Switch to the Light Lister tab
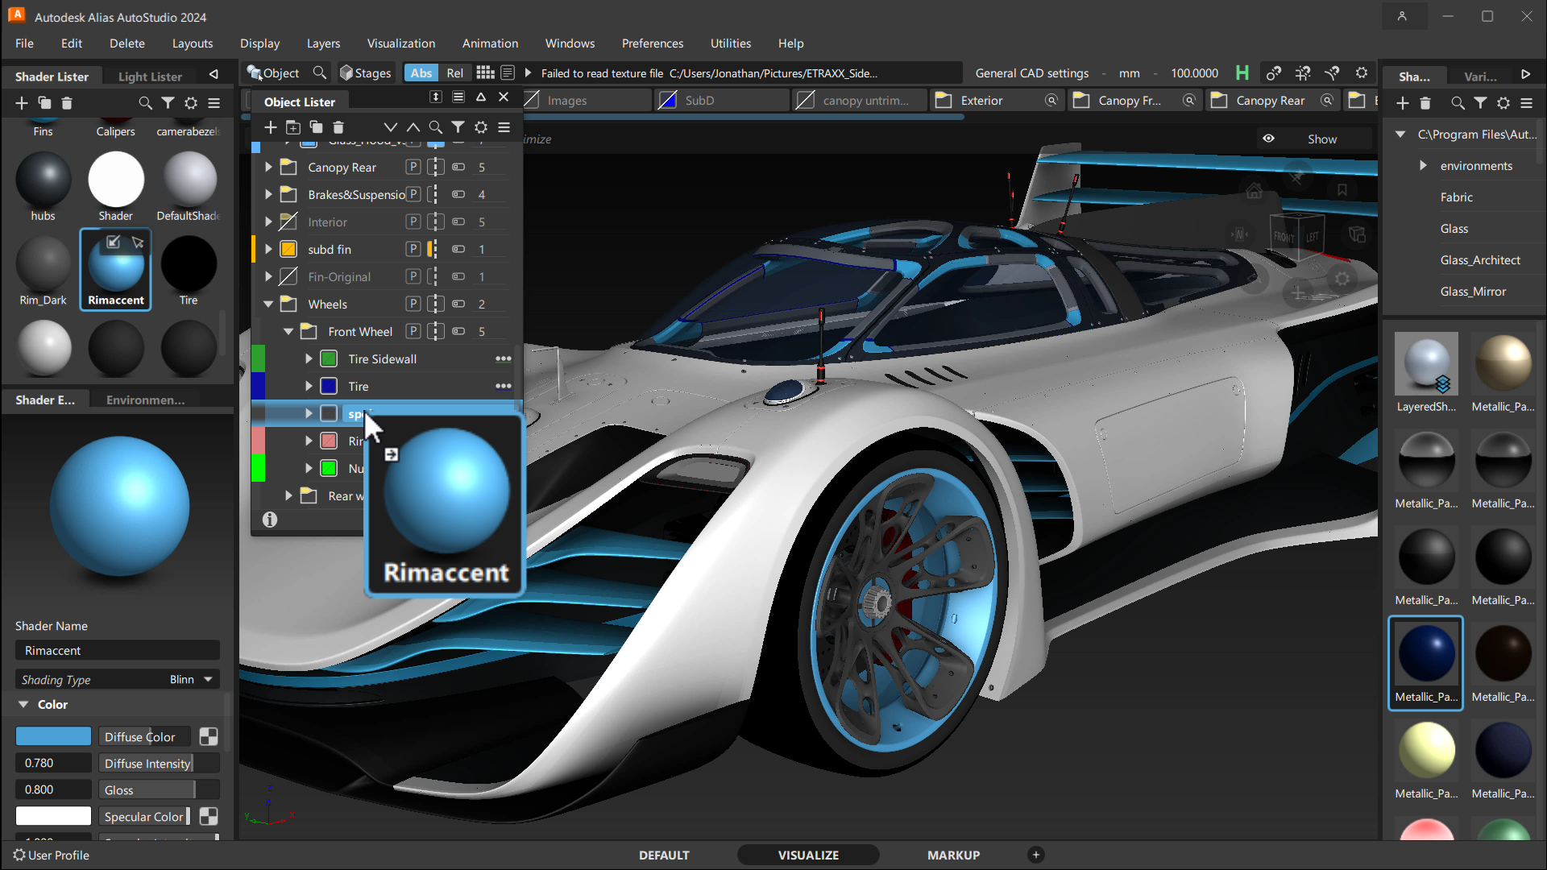The image size is (1547, 870). click(150, 77)
